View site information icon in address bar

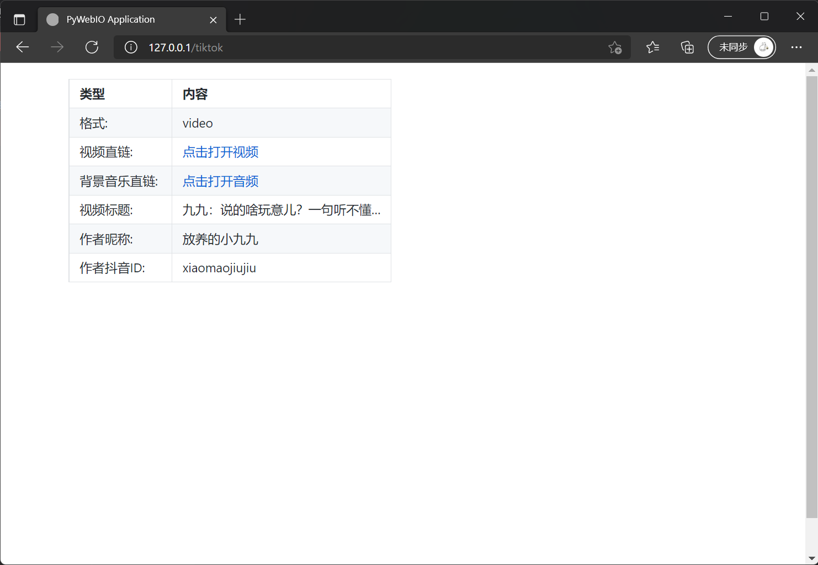[131, 47]
